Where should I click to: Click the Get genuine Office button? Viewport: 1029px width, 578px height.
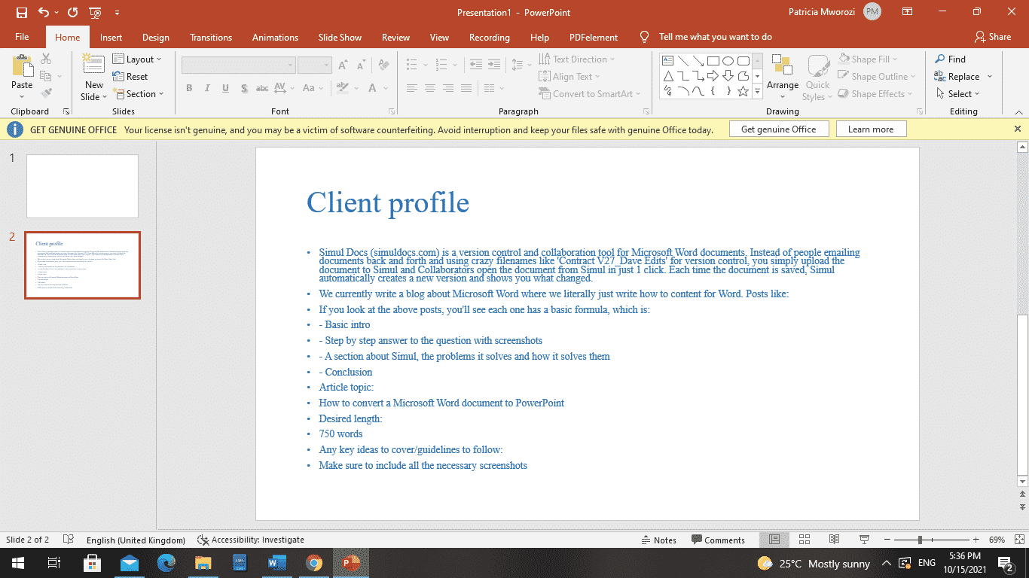tap(779, 129)
